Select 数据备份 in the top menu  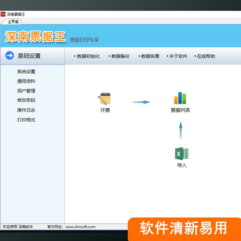pyautogui.click(x=120, y=56)
